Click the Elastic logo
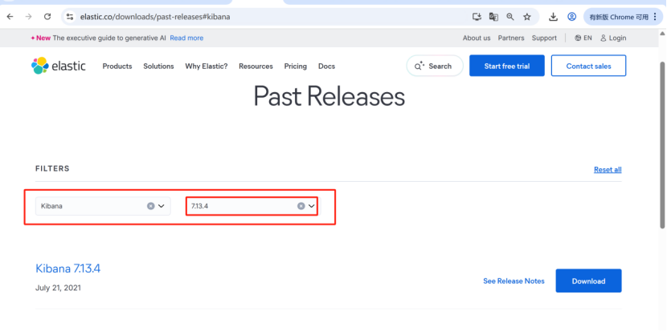Image resolution: width=667 pixels, height=331 pixels. 59,66
